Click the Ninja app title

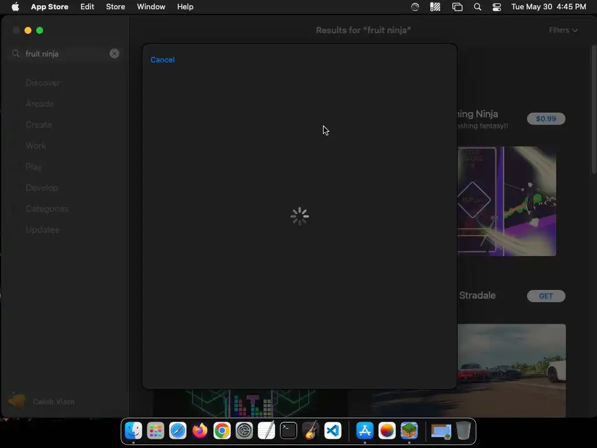[477, 114]
